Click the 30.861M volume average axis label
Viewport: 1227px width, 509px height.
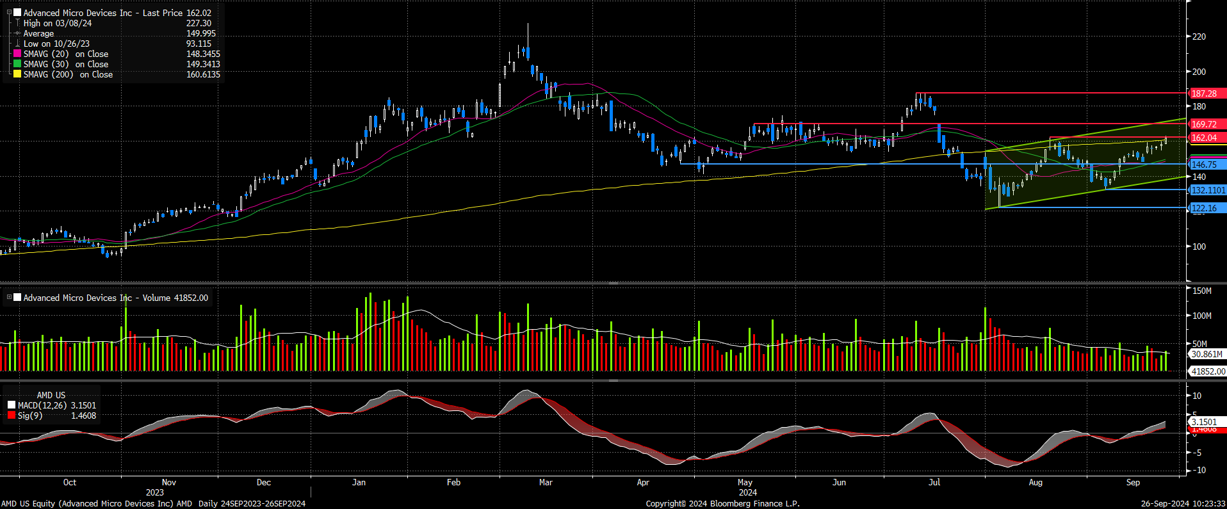click(1207, 354)
